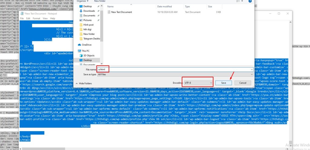Click the New Text Document file icon
This screenshot has width=310, height=150.
tap(109, 12)
